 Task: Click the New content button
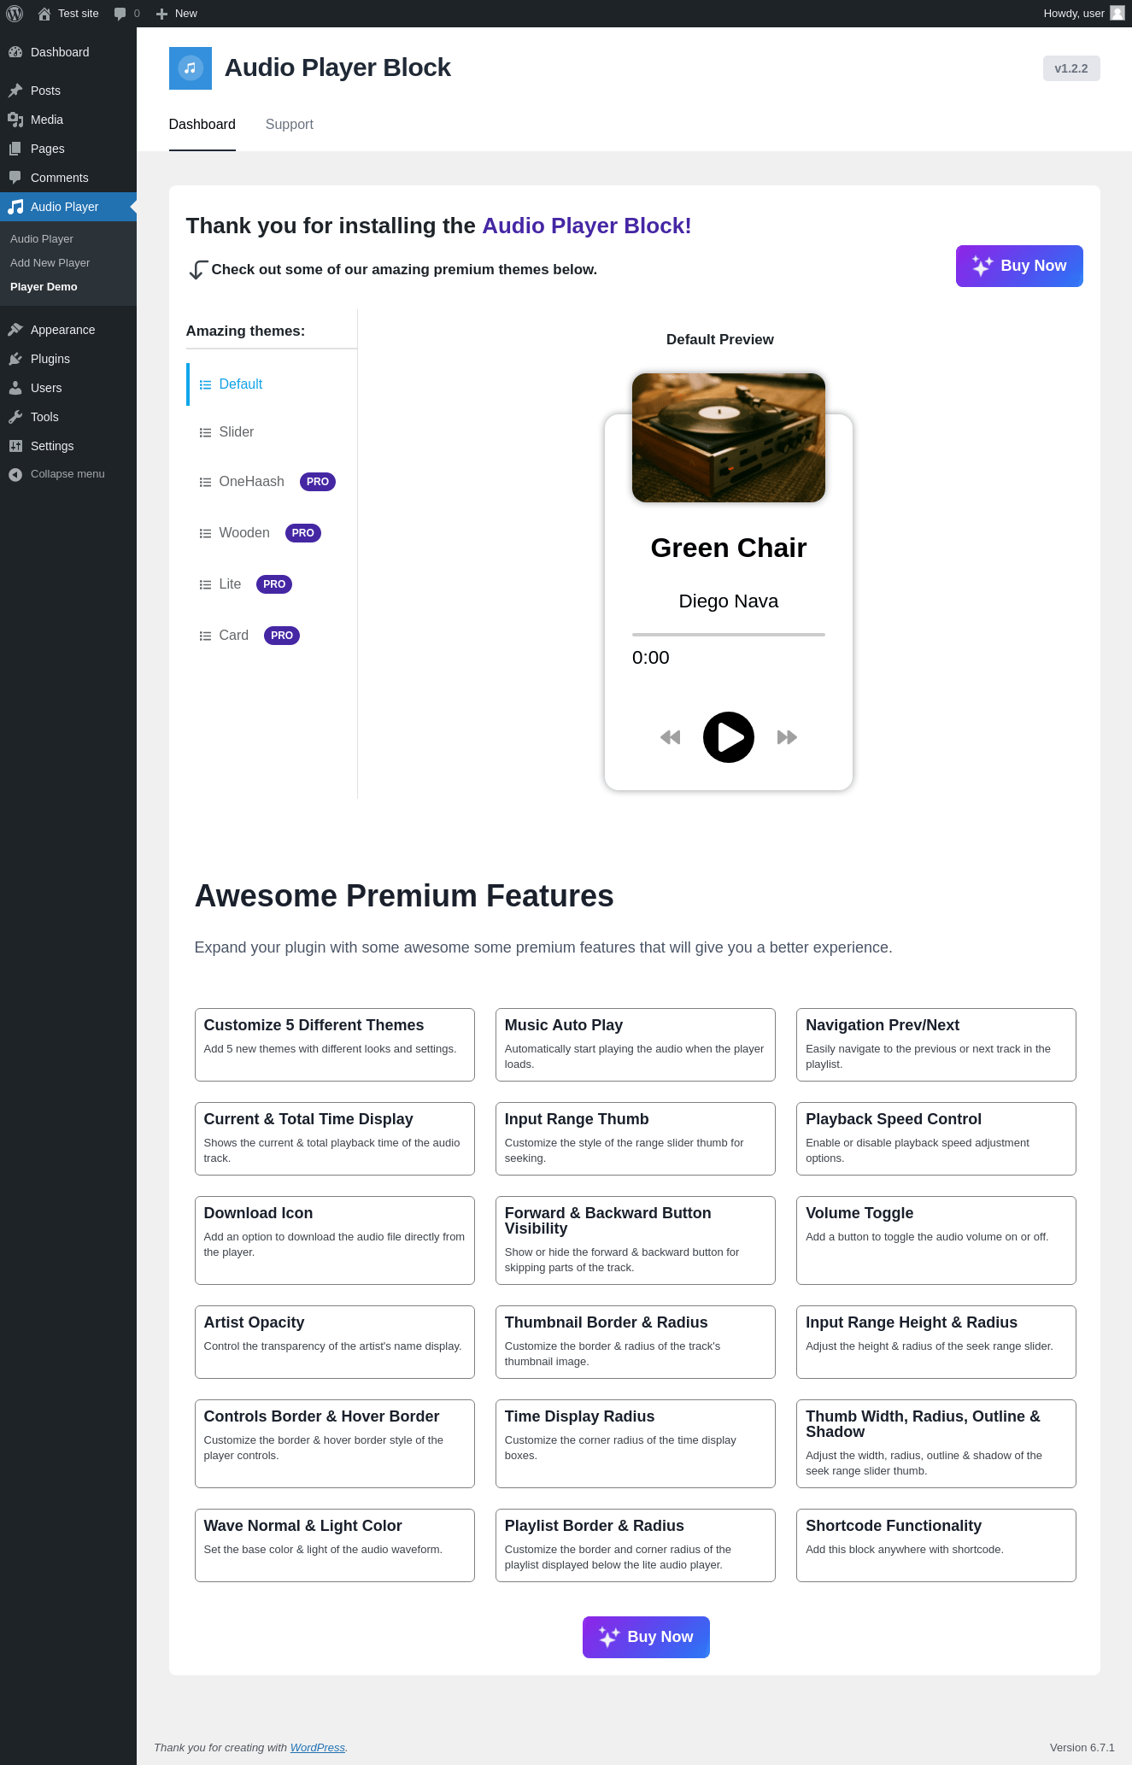(177, 14)
